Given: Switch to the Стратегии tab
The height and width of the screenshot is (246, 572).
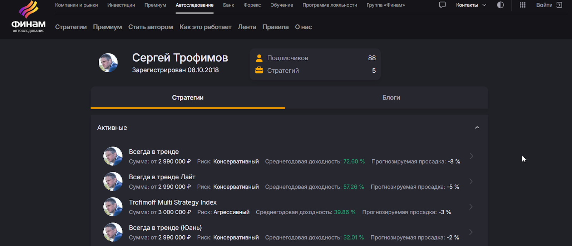Looking at the screenshot, I should (x=188, y=98).
